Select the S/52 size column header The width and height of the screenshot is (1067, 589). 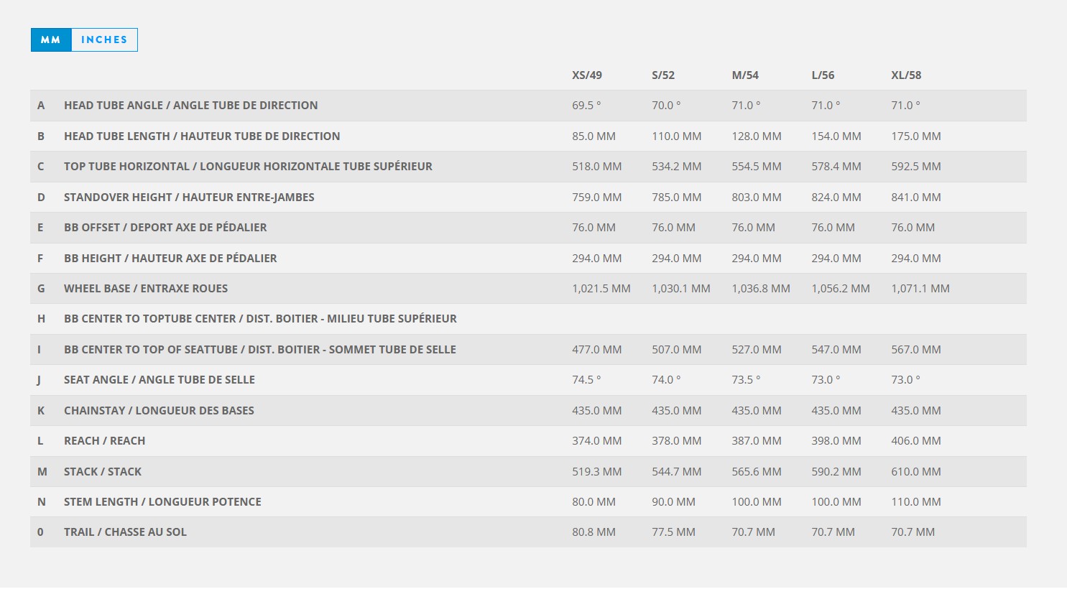click(x=662, y=75)
